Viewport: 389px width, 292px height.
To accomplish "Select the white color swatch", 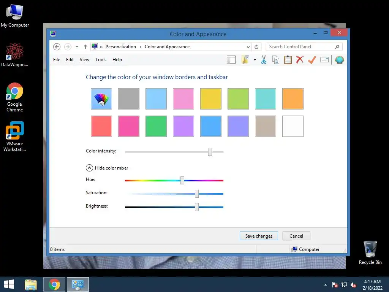I will 293,126.
